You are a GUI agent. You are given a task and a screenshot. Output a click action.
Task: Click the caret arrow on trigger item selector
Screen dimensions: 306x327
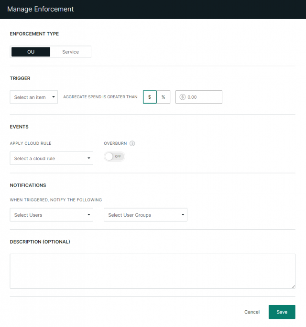tap(53, 97)
